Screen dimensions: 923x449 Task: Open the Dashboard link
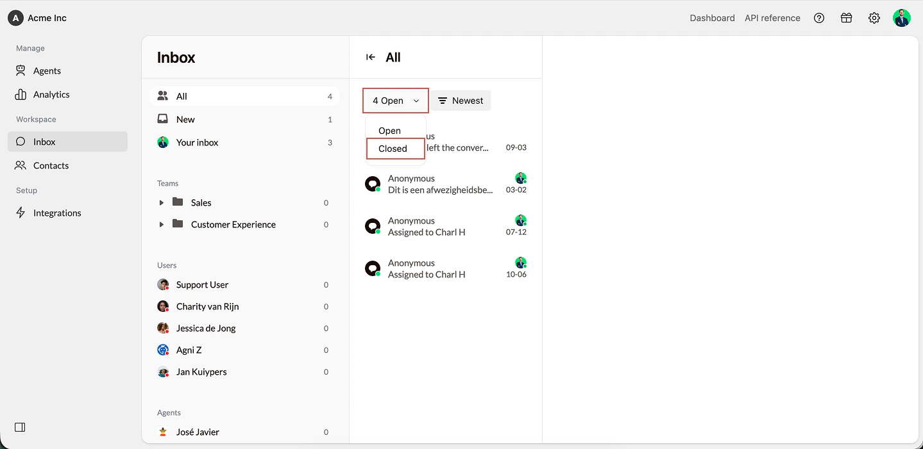click(712, 18)
